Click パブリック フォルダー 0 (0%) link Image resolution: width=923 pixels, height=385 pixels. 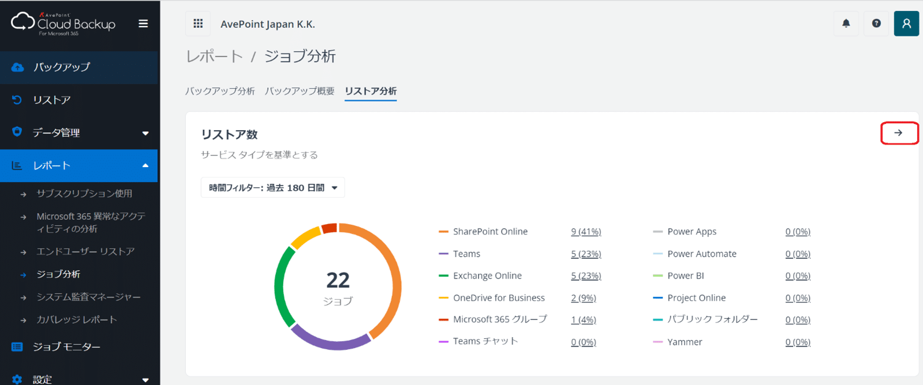tap(798, 320)
